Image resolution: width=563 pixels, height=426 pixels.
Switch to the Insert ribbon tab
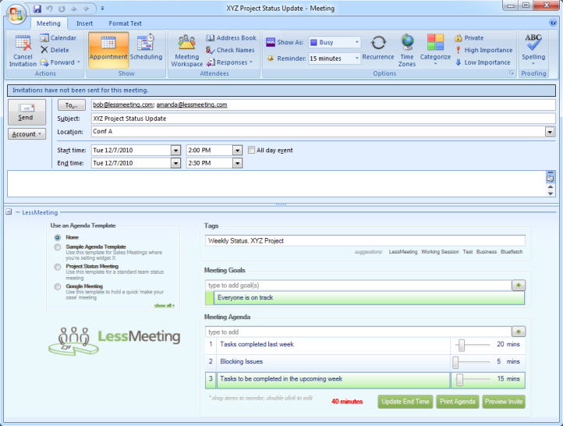pyautogui.click(x=84, y=23)
